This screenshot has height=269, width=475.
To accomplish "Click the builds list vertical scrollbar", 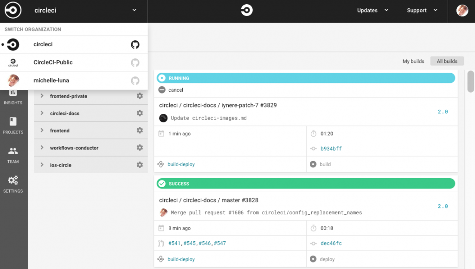I will [x=470, y=81].
